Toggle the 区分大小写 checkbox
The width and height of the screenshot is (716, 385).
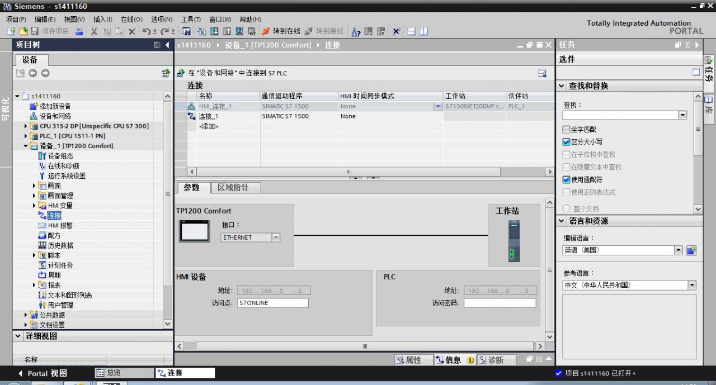coord(566,142)
